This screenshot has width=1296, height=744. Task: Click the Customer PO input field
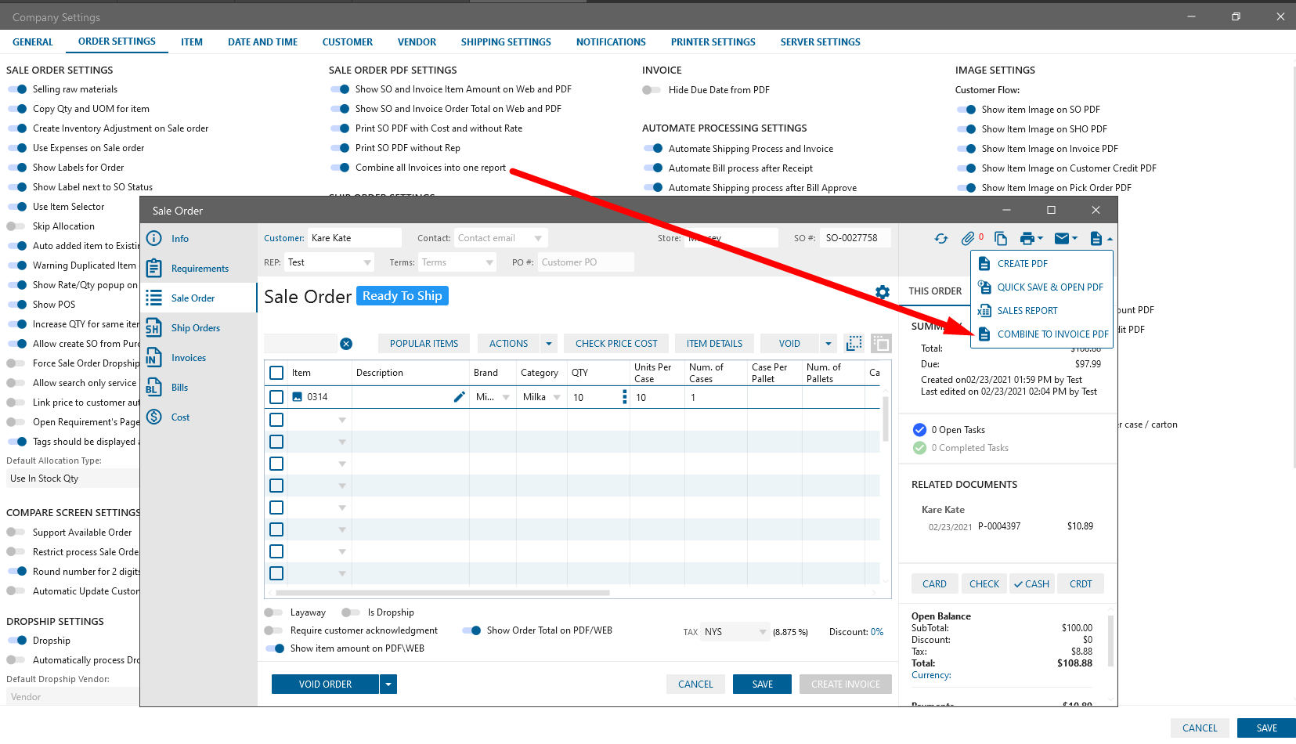[x=586, y=262]
